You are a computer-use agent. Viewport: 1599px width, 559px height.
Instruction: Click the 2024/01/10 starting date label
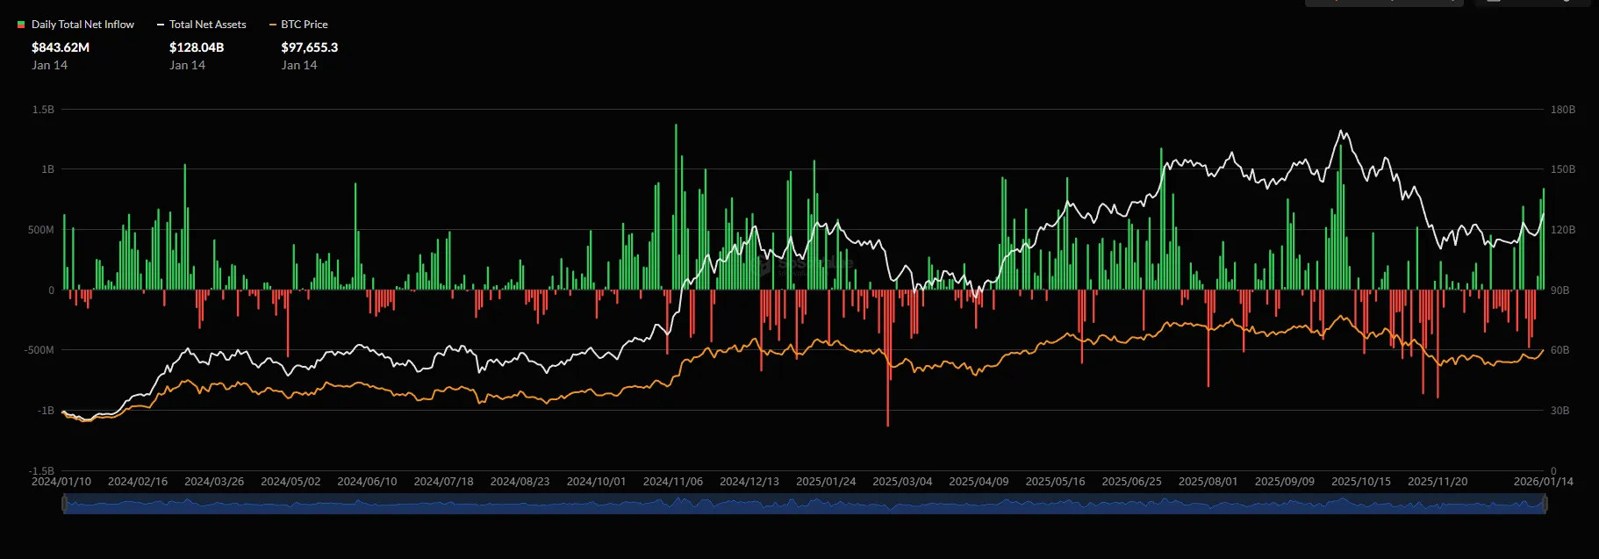[61, 482]
